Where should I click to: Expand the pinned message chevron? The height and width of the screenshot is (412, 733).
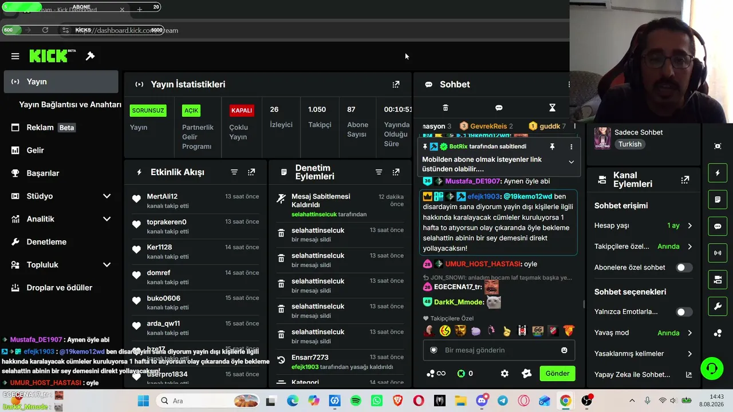(x=571, y=162)
